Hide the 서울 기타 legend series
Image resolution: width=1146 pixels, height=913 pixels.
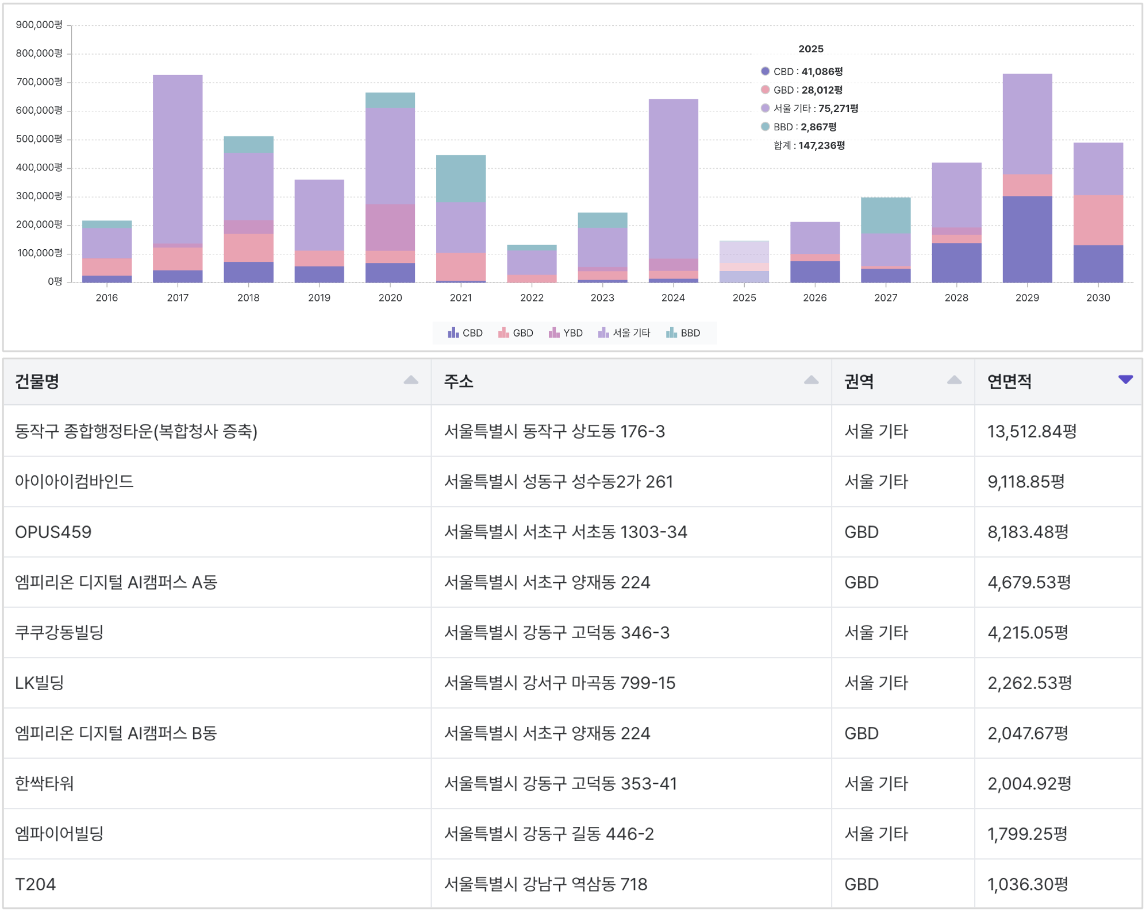tap(624, 333)
